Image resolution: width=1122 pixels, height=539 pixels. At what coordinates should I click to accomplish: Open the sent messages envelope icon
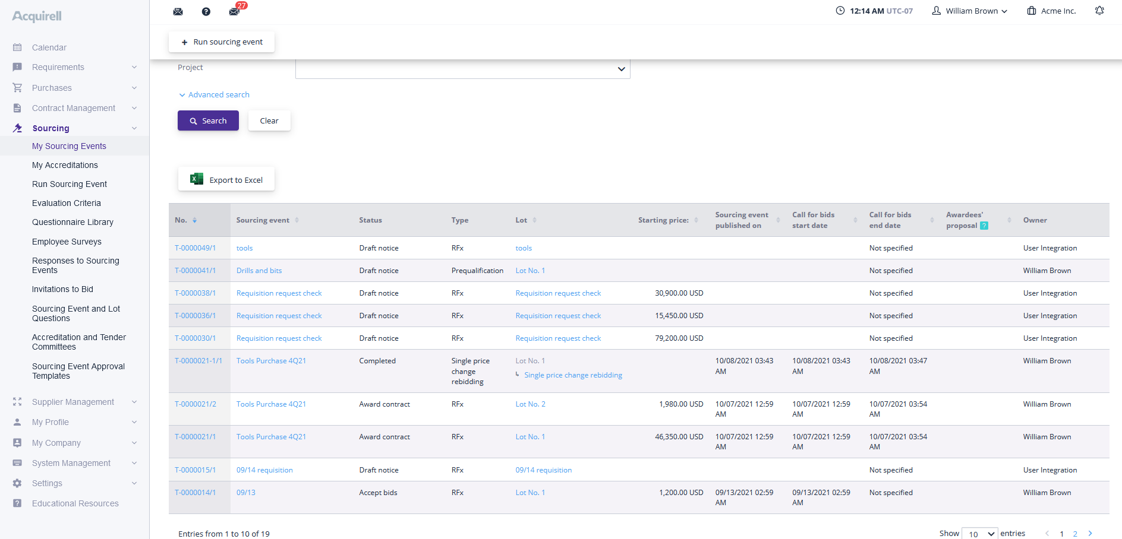[178, 11]
